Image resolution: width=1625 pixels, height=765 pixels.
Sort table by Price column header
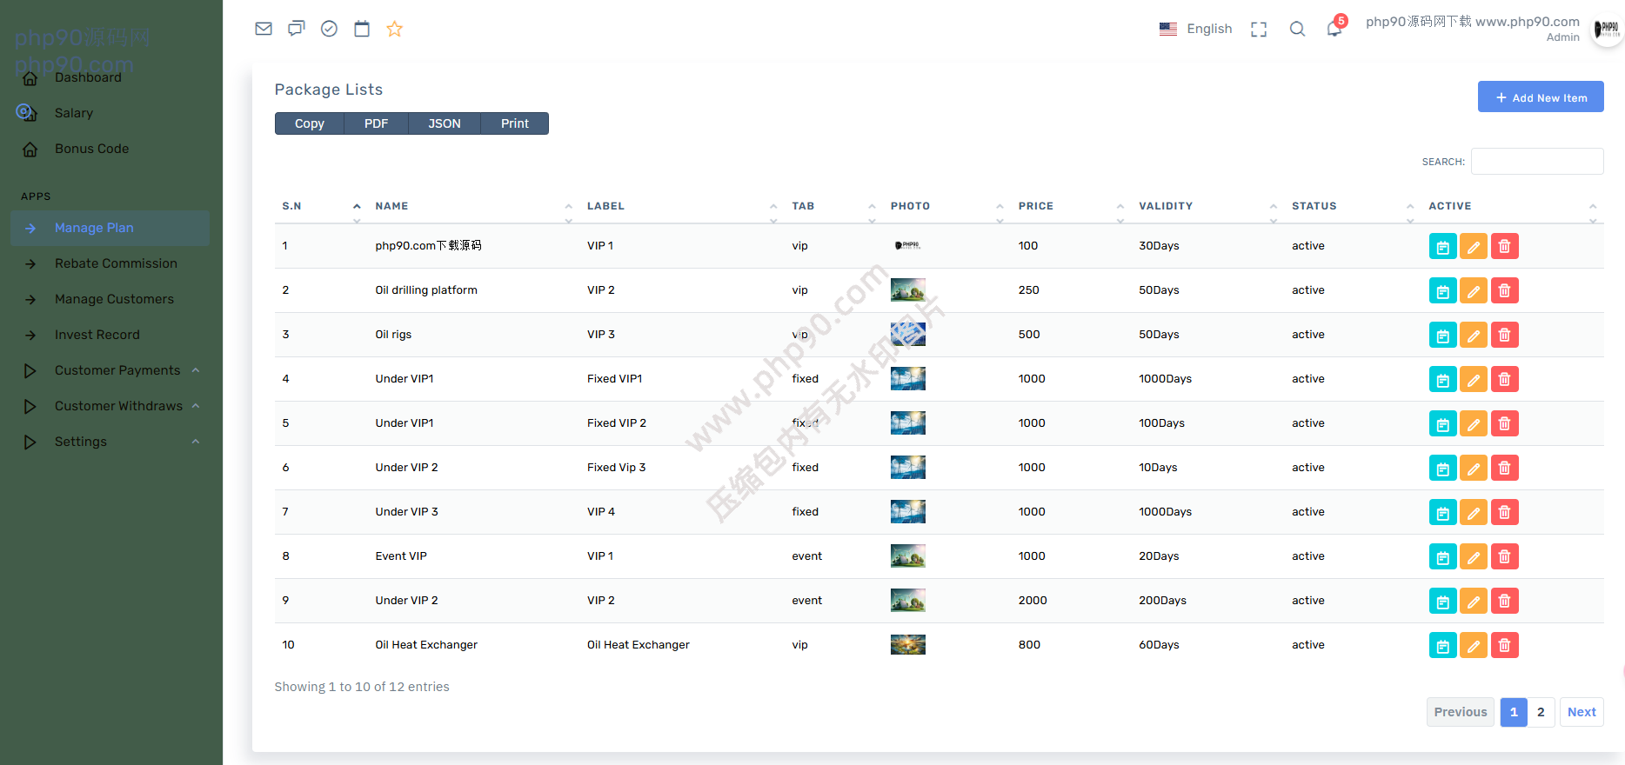click(x=1036, y=206)
